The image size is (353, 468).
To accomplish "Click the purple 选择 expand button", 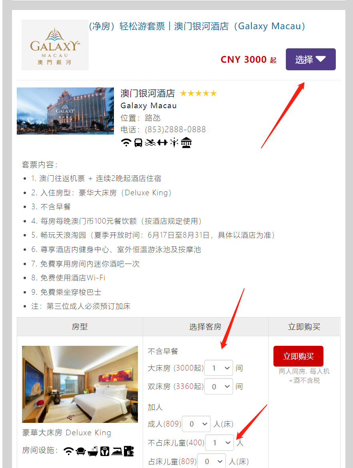I will click(x=311, y=59).
